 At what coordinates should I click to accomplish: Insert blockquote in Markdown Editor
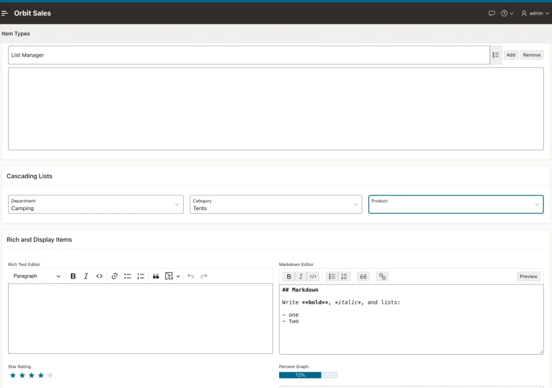(363, 277)
